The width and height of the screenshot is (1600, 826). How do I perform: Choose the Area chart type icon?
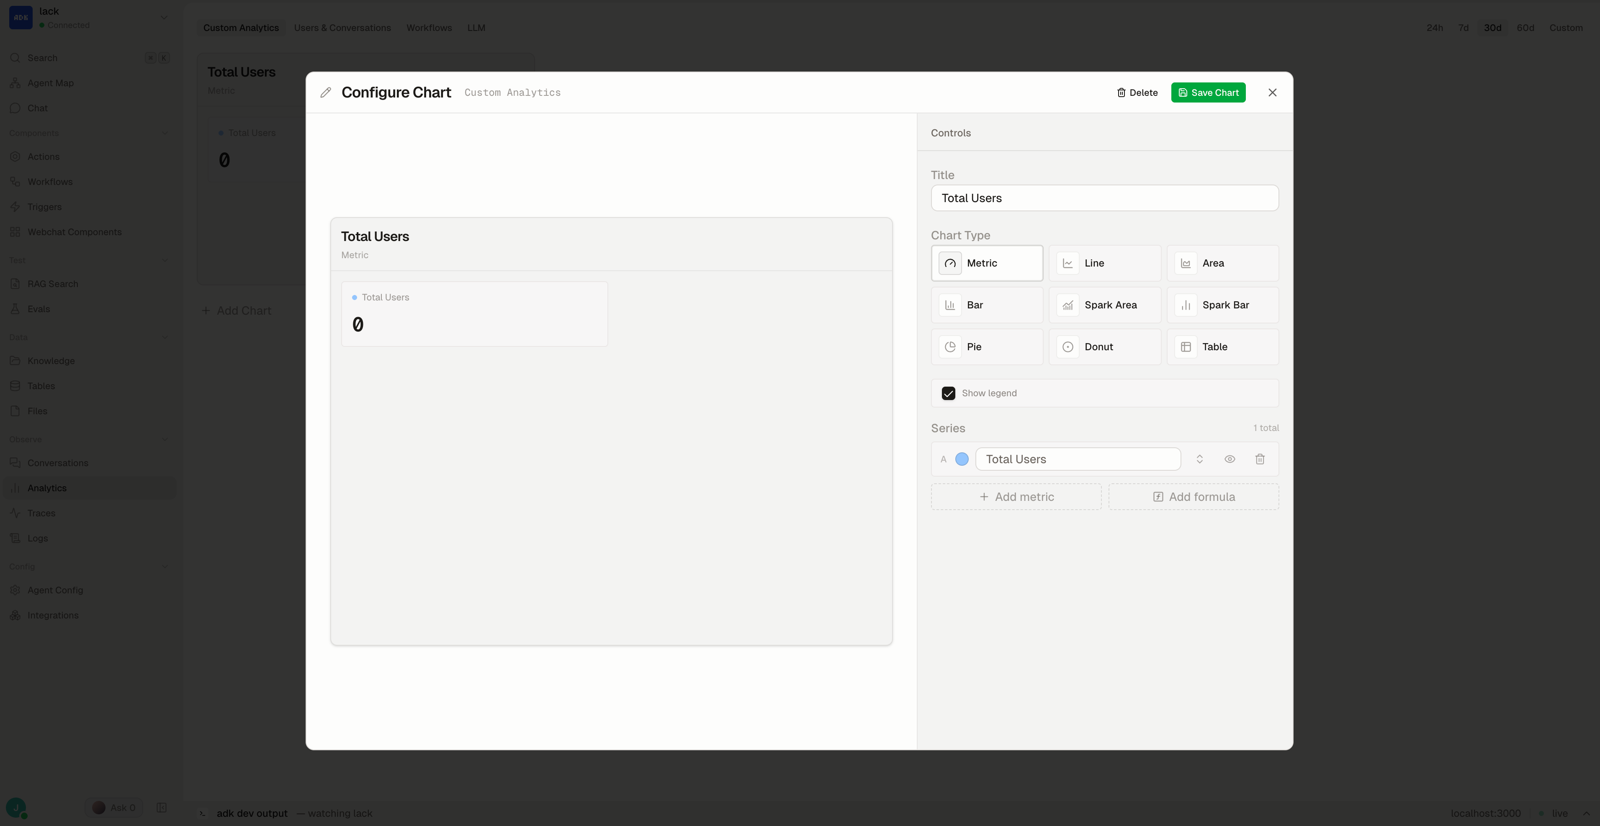(1186, 263)
